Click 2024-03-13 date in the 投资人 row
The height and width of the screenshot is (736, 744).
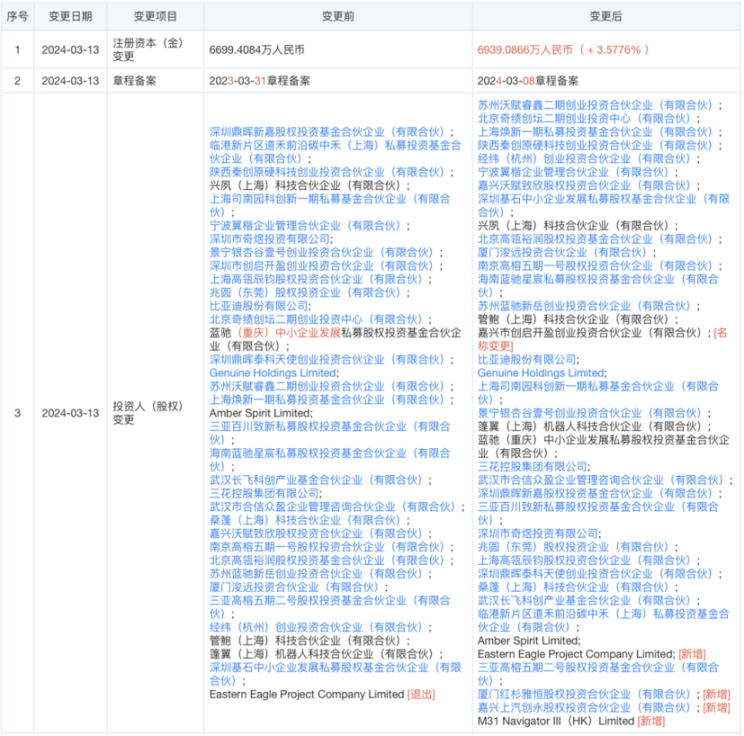(x=70, y=413)
